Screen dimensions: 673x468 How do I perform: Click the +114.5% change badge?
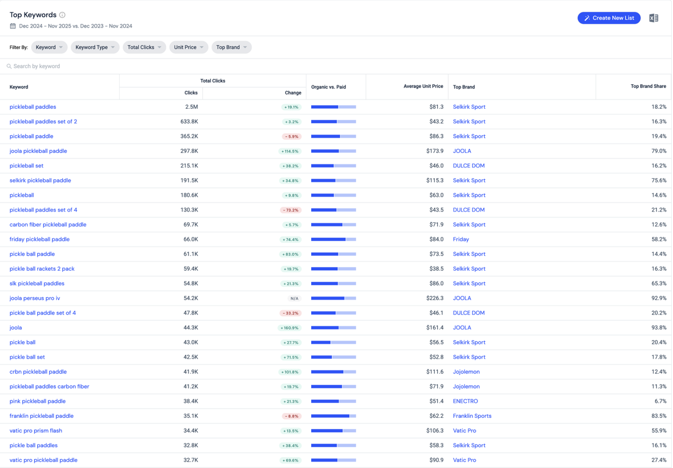(290, 151)
